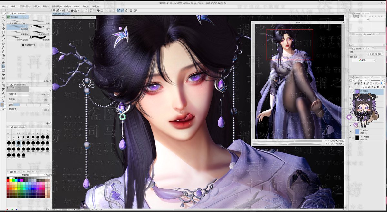
Task: Select the 毛笔溶合 sub tool
Action: tap(17, 34)
